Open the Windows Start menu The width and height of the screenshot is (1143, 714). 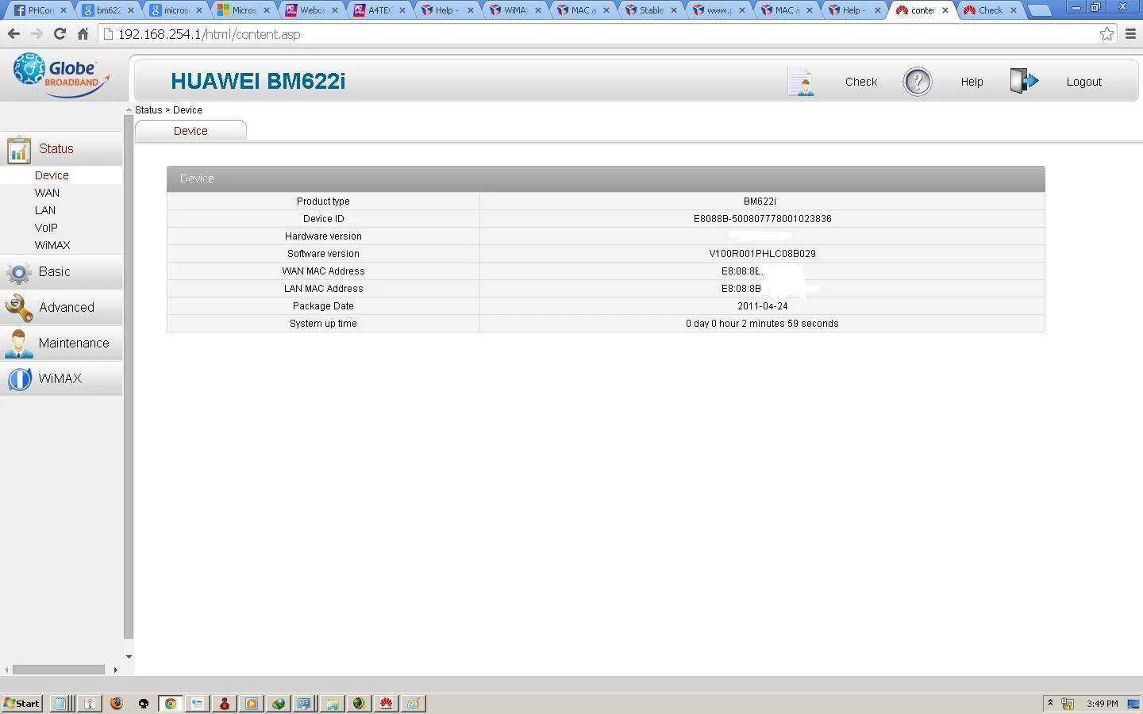[21, 703]
